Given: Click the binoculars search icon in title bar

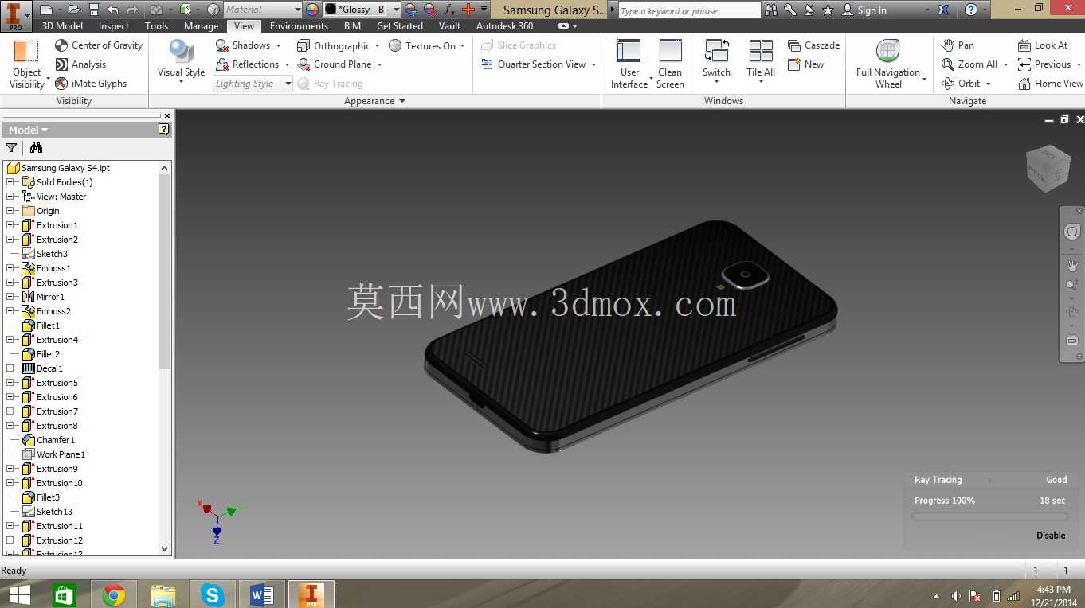Looking at the screenshot, I should coord(770,10).
